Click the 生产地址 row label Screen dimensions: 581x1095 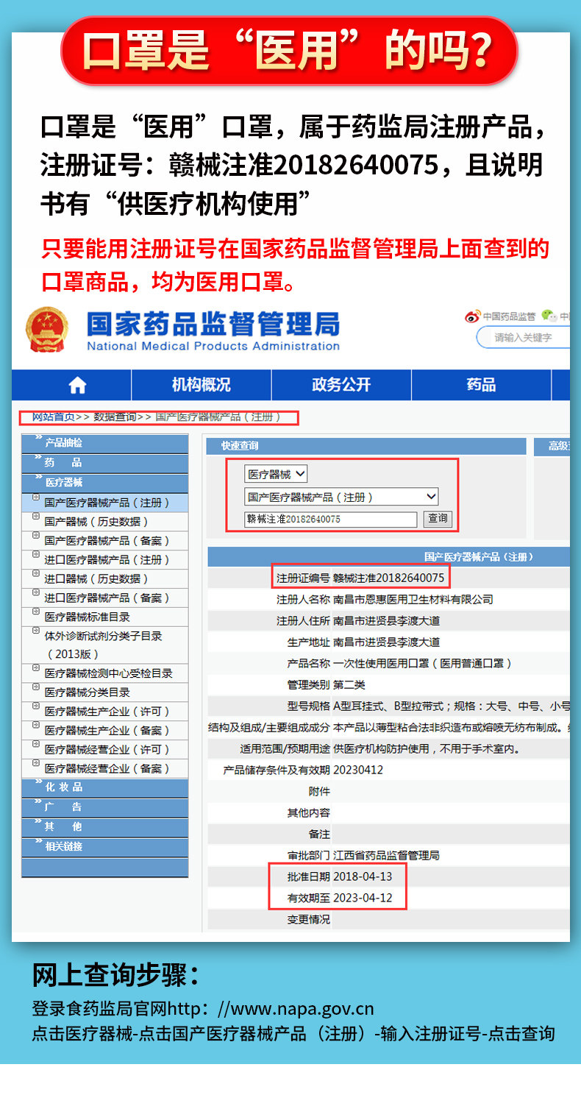pos(308,642)
